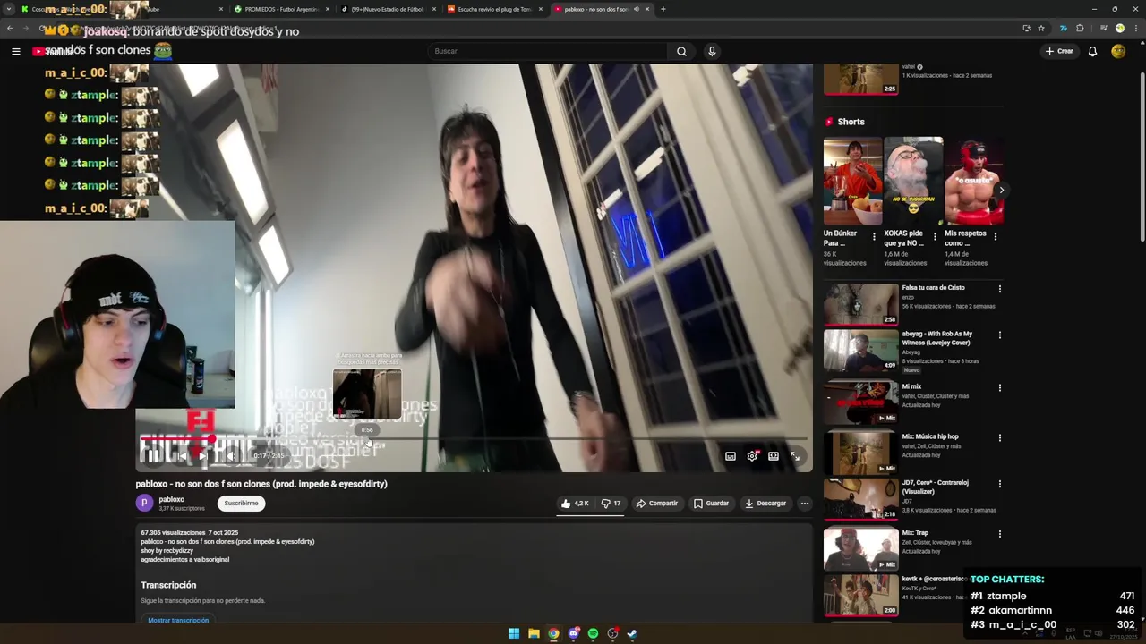Switch to theater mode
The image size is (1146, 644).
(774, 456)
